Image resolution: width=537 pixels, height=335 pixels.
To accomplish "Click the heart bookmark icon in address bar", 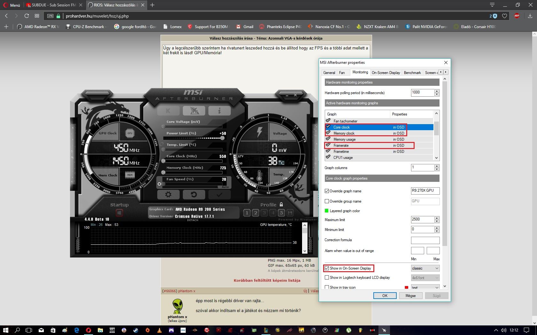I will [x=505, y=16].
